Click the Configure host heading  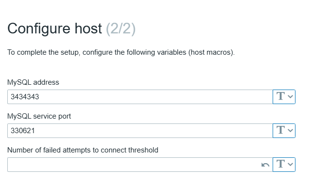point(54,29)
